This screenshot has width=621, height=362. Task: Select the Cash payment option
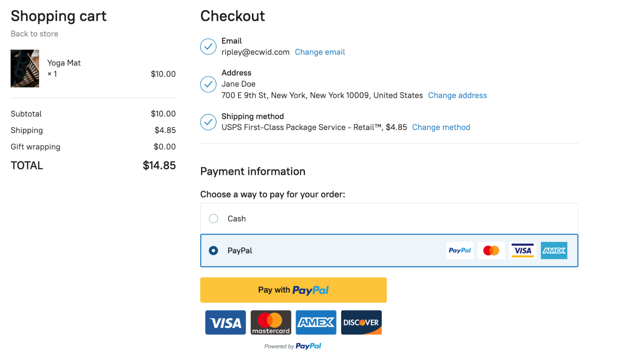point(213,219)
